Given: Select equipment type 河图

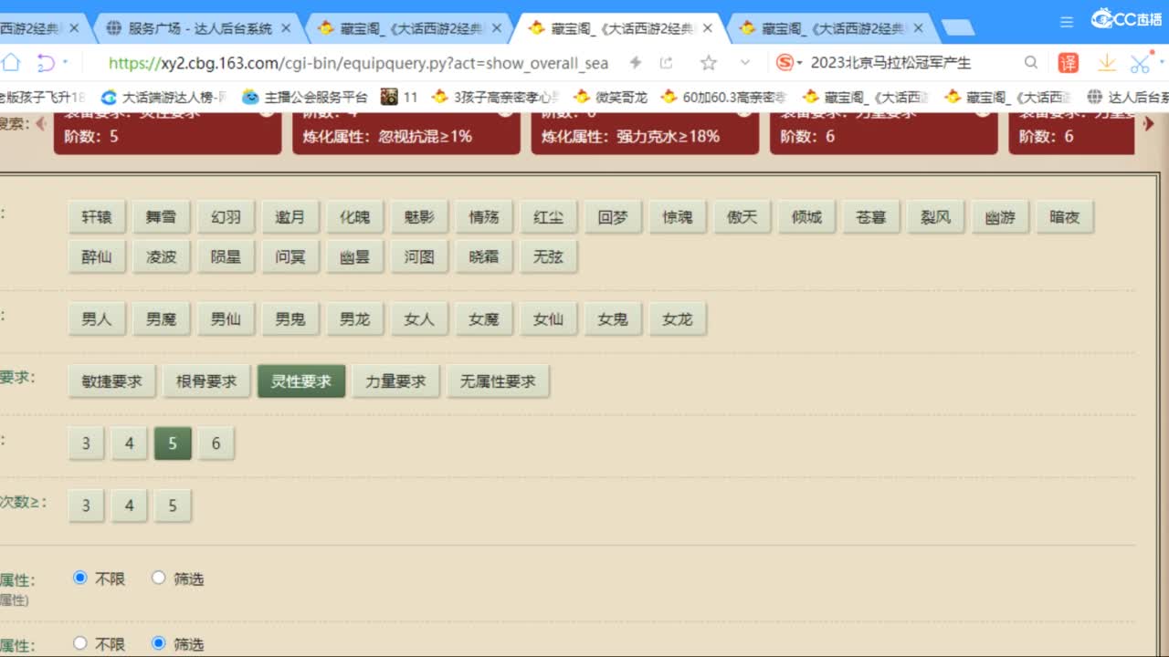Looking at the screenshot, I should pyautogui.click(x=419, y=257).
